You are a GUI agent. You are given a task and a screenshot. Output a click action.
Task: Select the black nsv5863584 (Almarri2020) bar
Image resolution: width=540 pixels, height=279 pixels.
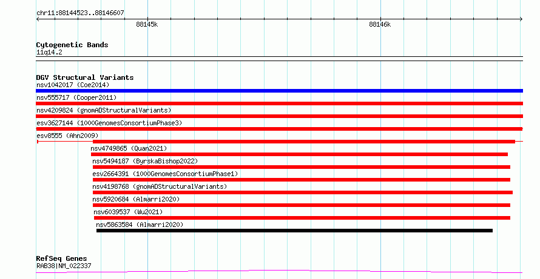294,231
